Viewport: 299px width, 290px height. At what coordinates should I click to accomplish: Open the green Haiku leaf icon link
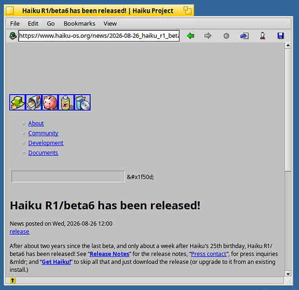[x=17, y=103]
